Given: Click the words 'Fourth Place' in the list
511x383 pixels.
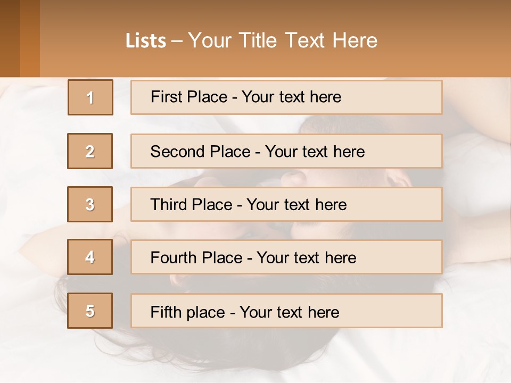Looking at the screenshot, I should (x=196, y=258).
